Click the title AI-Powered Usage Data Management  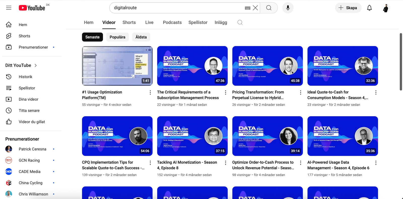pyautogui.click(x=338, y=165)
